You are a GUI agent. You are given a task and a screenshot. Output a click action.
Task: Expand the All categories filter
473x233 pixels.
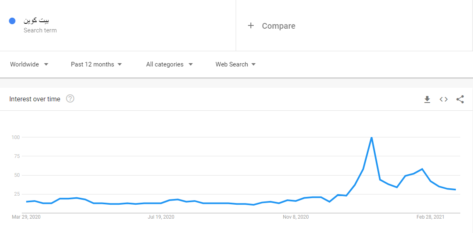click(169, 64)
